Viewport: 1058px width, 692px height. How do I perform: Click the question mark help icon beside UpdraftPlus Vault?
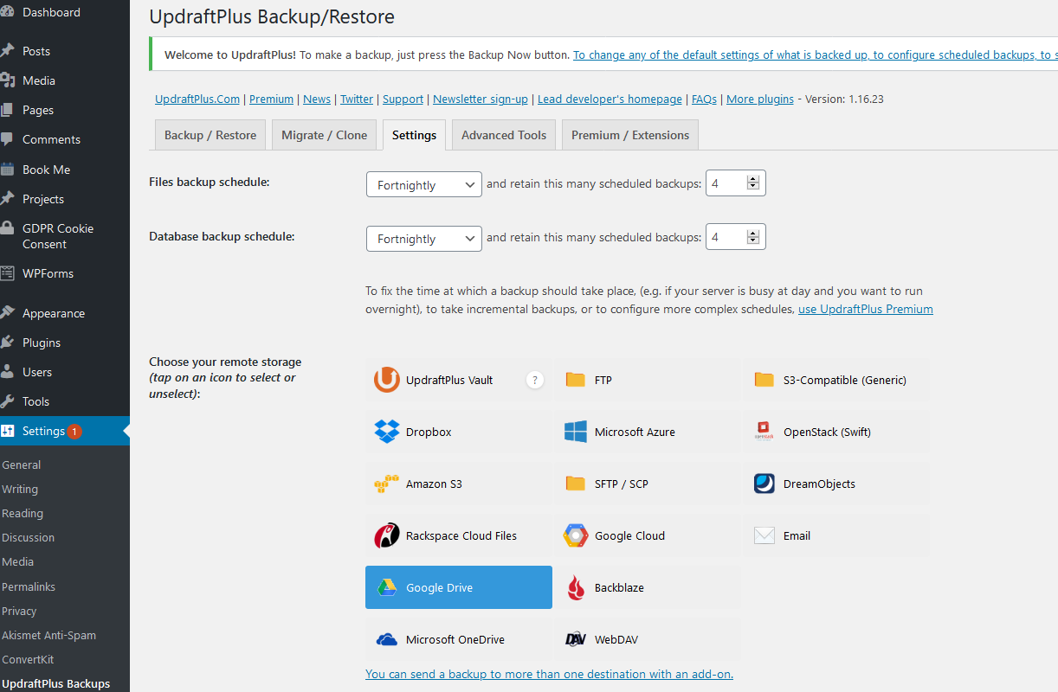point(535,380)
